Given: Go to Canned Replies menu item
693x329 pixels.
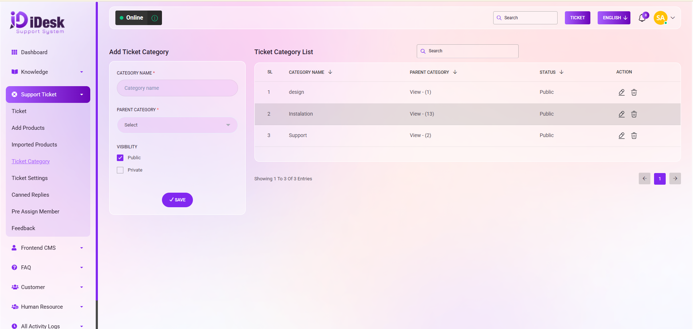Looking at the screenshot, I should 30,195.
